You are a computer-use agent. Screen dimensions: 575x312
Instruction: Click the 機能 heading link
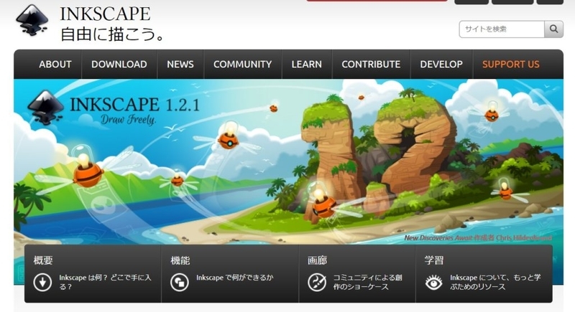click(x=180, y=260)
